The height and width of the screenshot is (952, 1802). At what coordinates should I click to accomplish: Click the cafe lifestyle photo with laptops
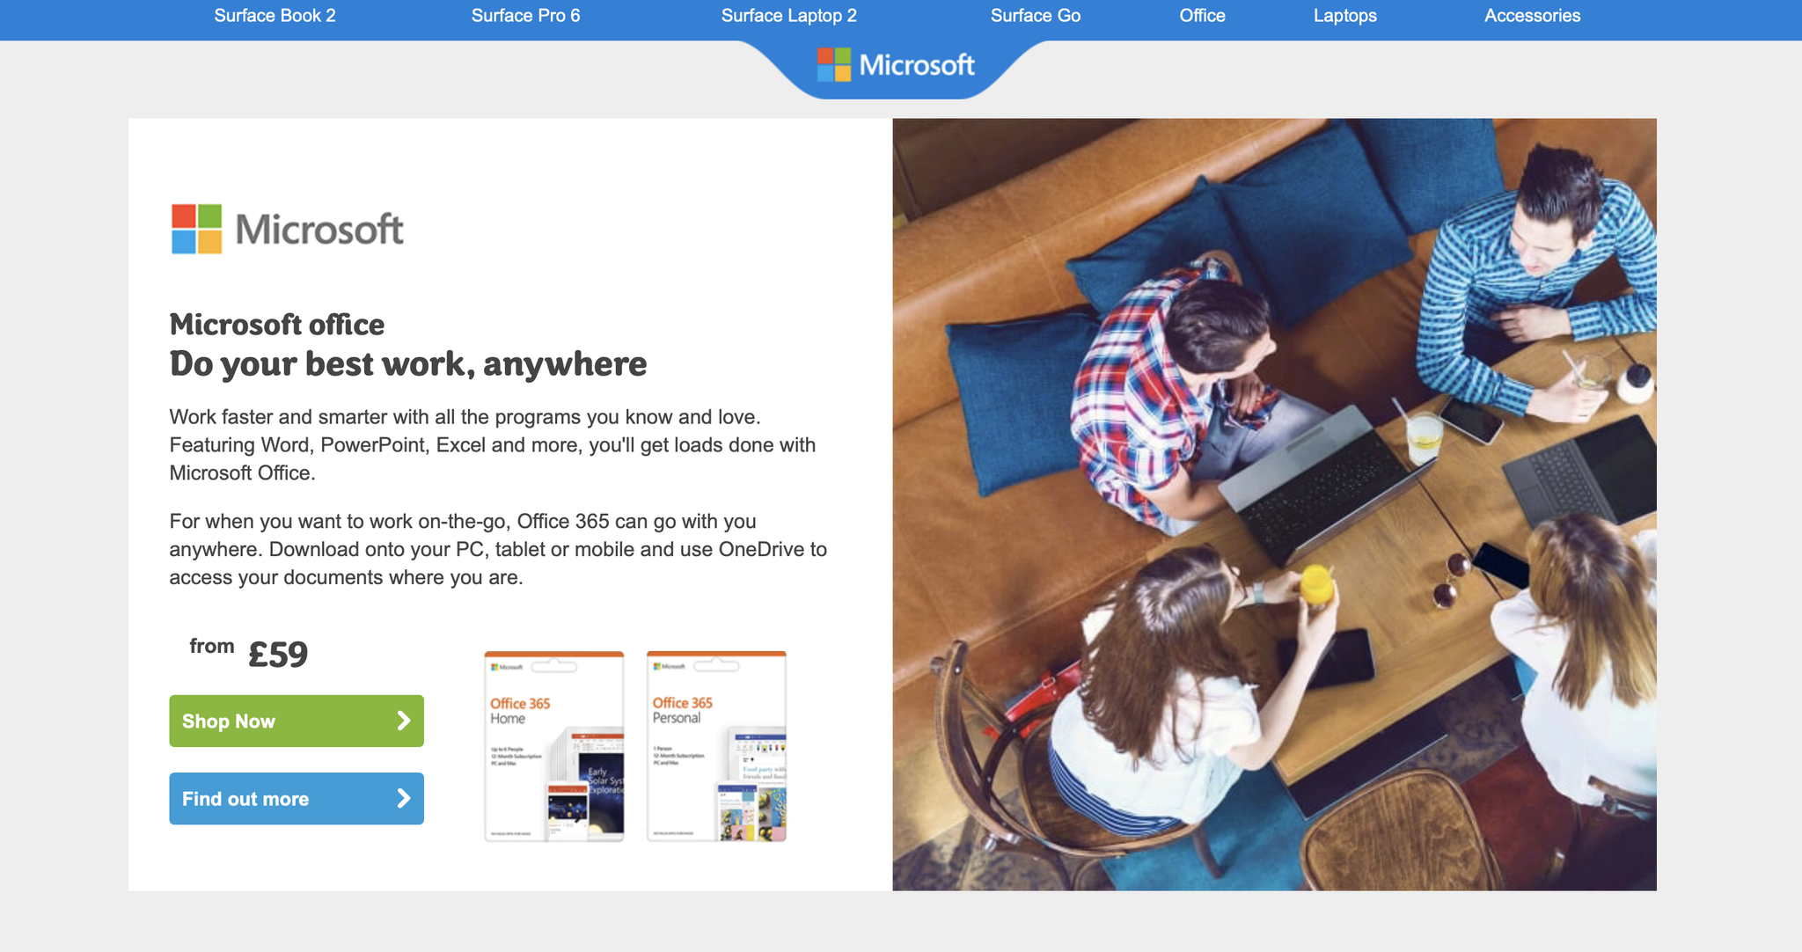(x=1274, y=505)
